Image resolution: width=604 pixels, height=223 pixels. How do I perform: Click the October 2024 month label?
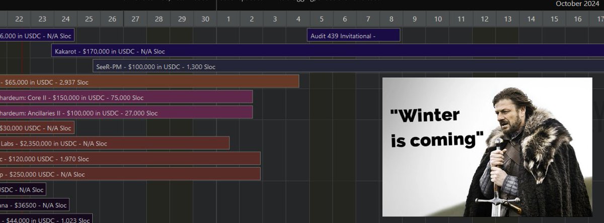coord(578,4)
